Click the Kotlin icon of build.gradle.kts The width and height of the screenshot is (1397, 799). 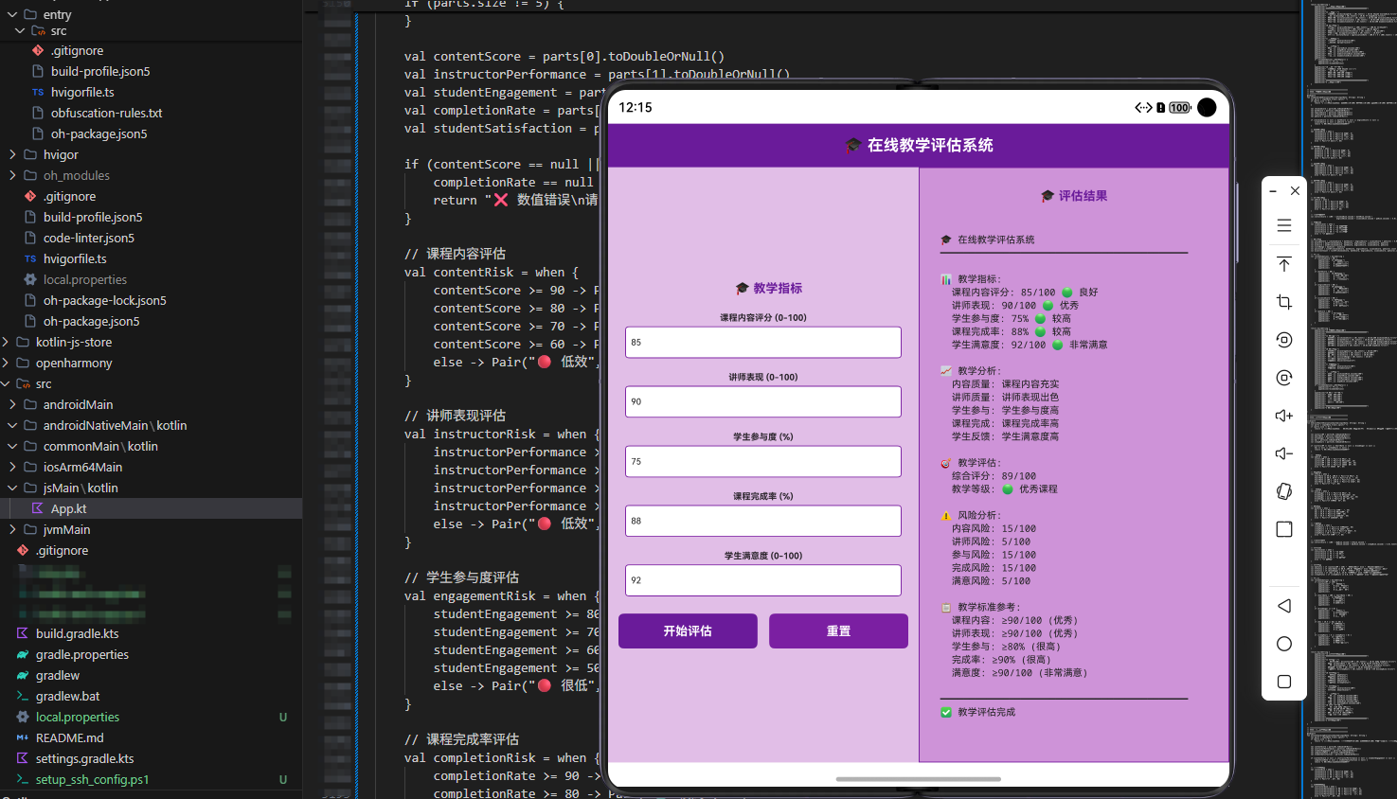(x=23, y=633)
